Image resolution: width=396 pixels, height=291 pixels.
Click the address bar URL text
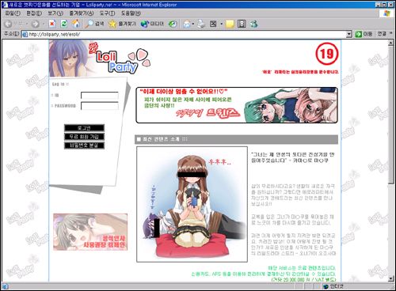pyautogui.click(x=54, y=34)
